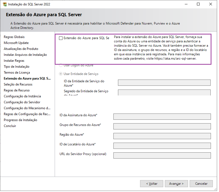Click the Segredo da Entidade de Serviço field
Screen dimensions: 219x192
coord(164,92)
